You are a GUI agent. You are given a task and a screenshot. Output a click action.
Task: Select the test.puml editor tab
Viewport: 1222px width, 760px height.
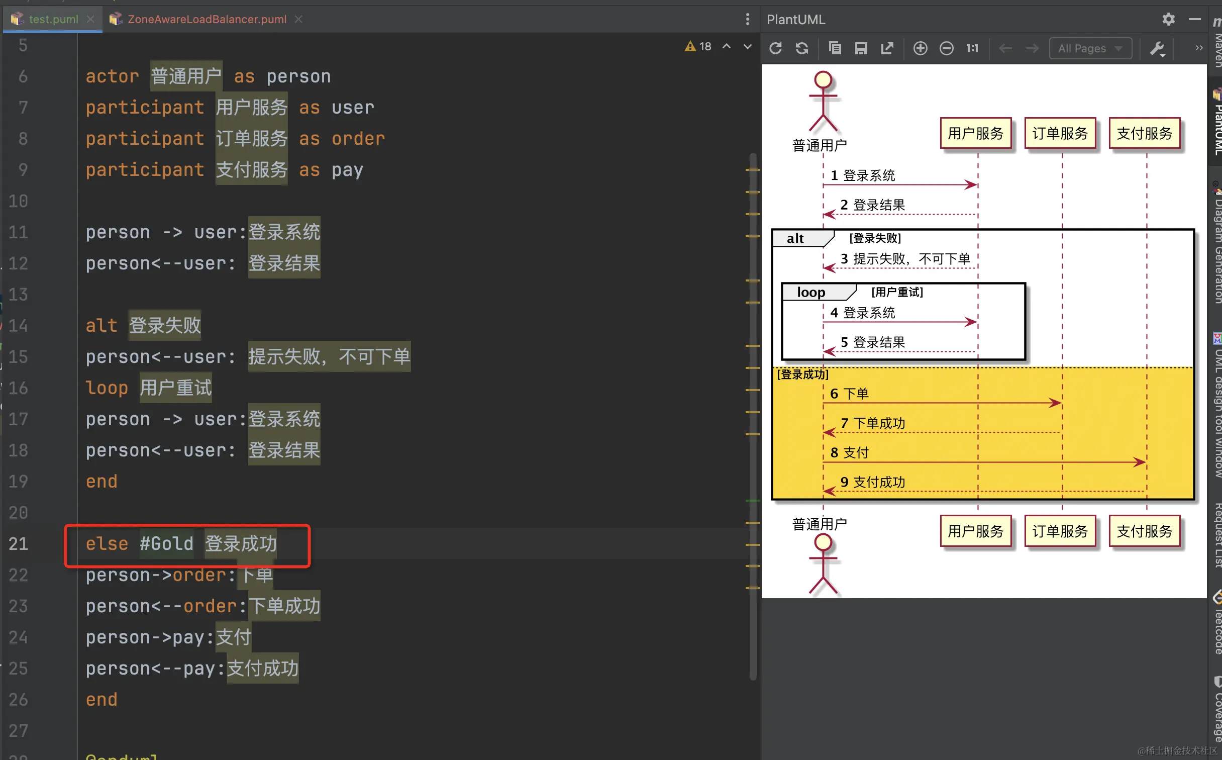click(x=53, y=19)
